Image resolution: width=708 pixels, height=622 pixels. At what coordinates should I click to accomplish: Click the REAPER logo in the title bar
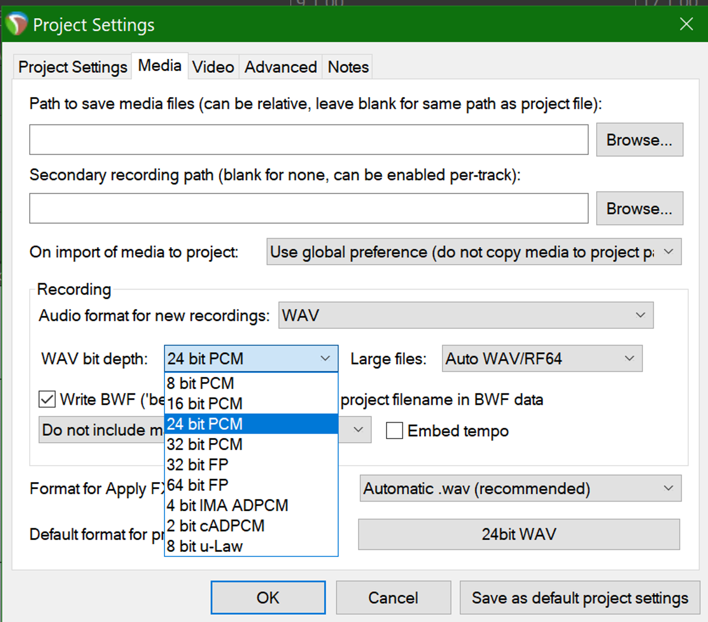(16, 23)
